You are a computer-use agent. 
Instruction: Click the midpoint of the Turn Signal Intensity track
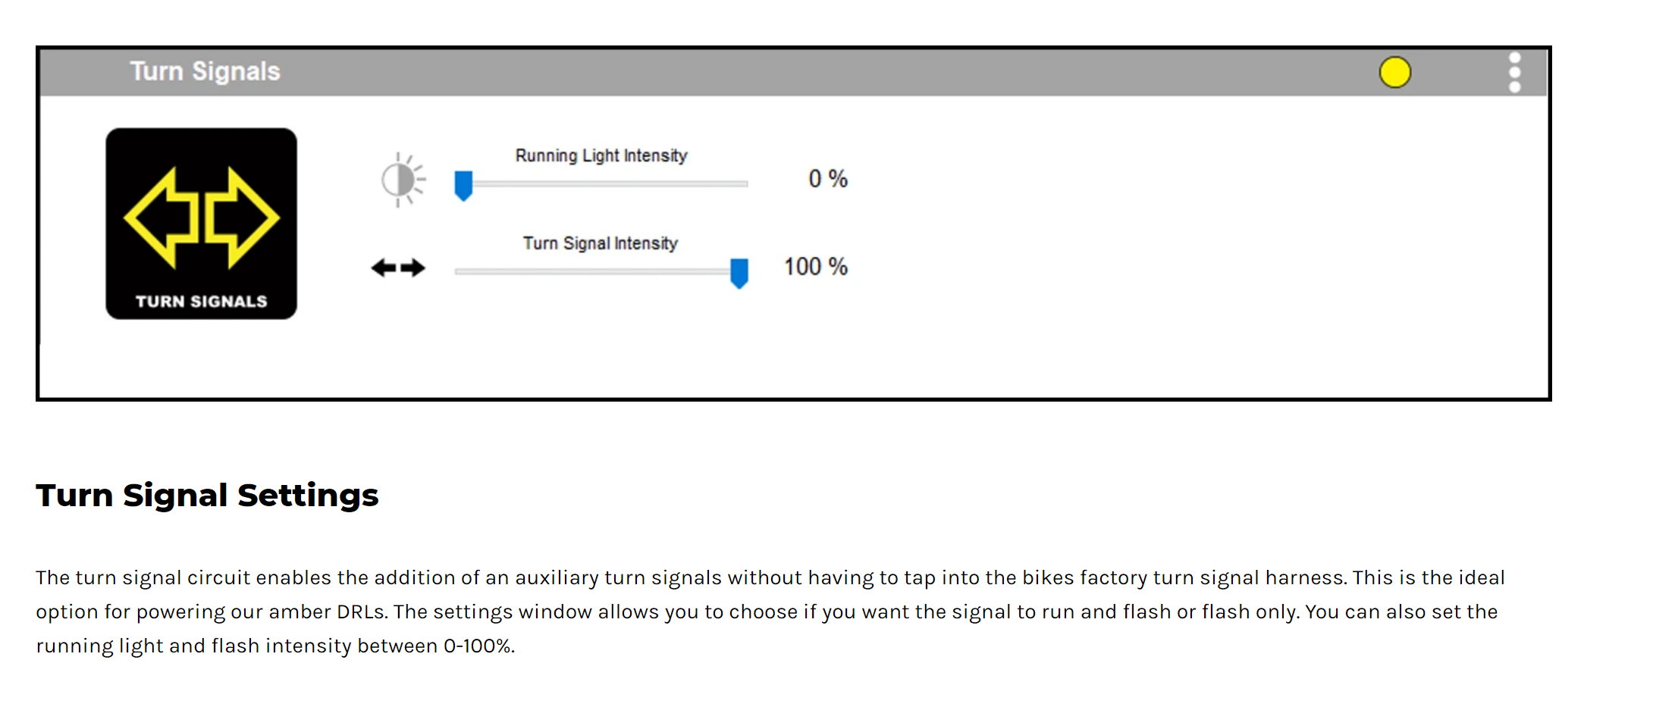(x=601, y=271)
